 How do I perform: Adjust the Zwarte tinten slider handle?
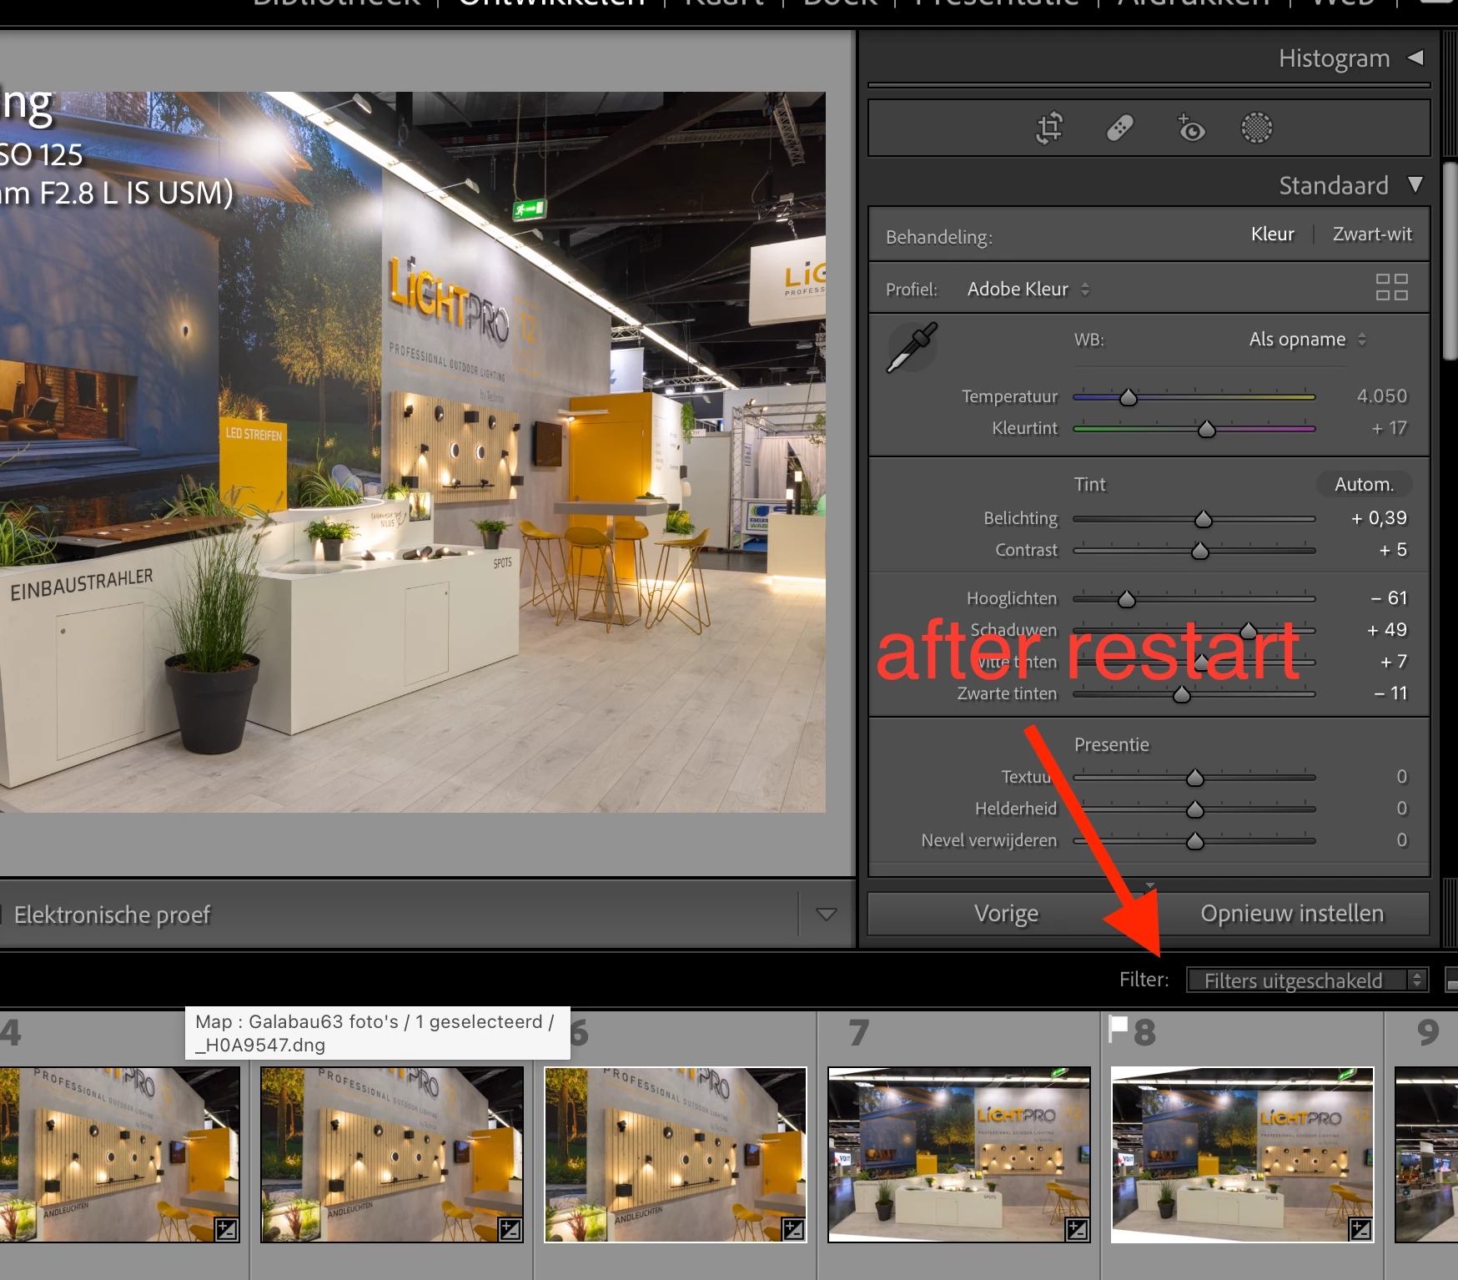click(x=1182, y=694)
